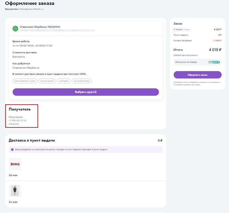Click the Срок хранения: 5 дней tag
229x213 pixels.
(x=25, y=81)
